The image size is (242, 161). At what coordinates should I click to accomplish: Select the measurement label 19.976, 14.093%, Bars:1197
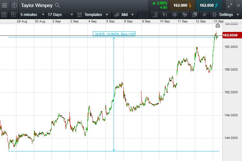pyautogui.click(x=114, y=34)
